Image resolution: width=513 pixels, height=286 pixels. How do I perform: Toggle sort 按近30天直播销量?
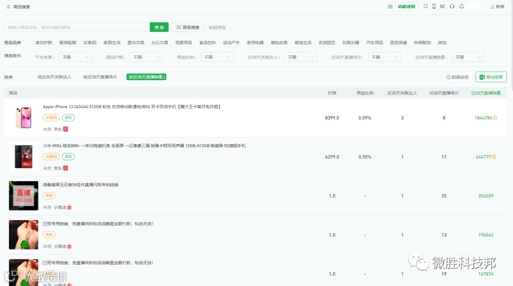pos(146,77)
